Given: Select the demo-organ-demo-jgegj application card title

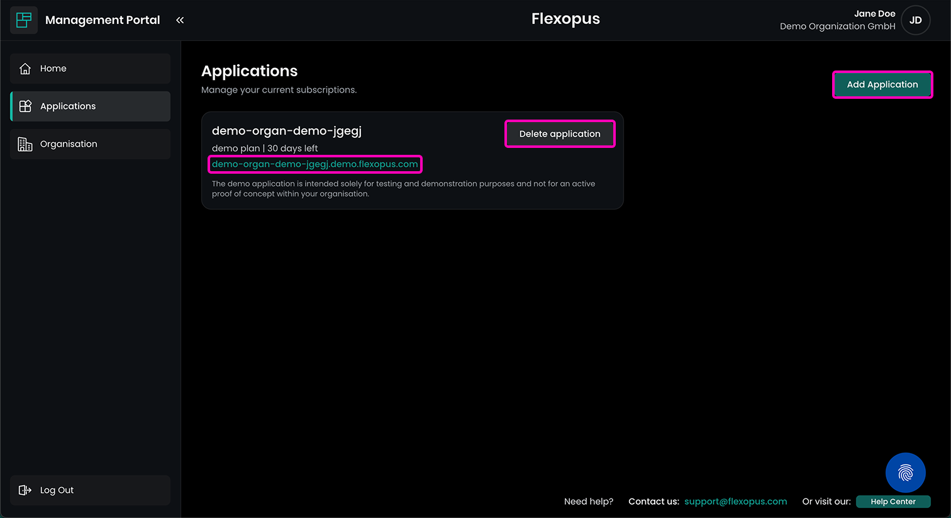Looking at the screenshot, I should click(287, 131).
